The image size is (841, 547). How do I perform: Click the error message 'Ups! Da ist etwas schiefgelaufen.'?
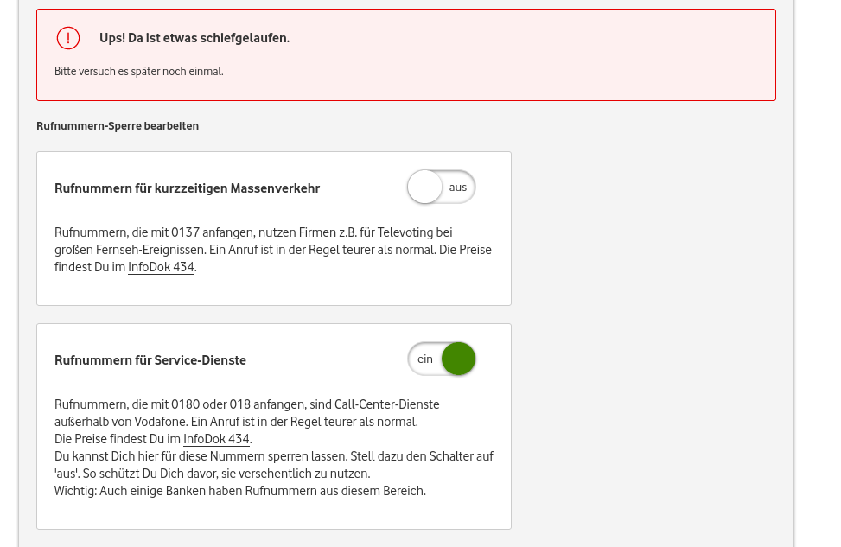(194, 38)
